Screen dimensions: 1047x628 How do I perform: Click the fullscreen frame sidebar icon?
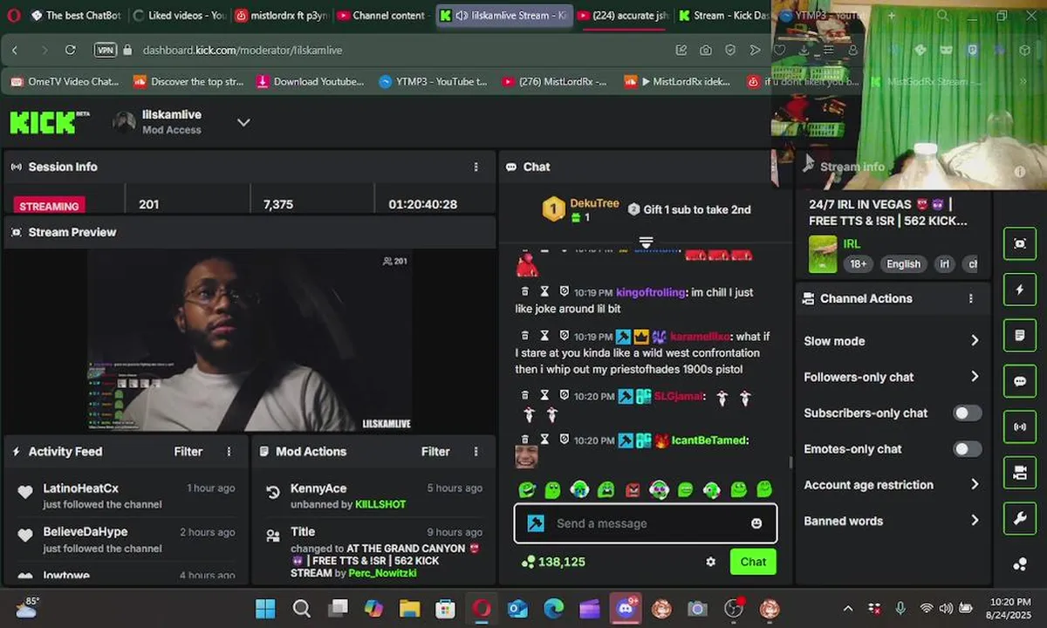[1019, 244]
